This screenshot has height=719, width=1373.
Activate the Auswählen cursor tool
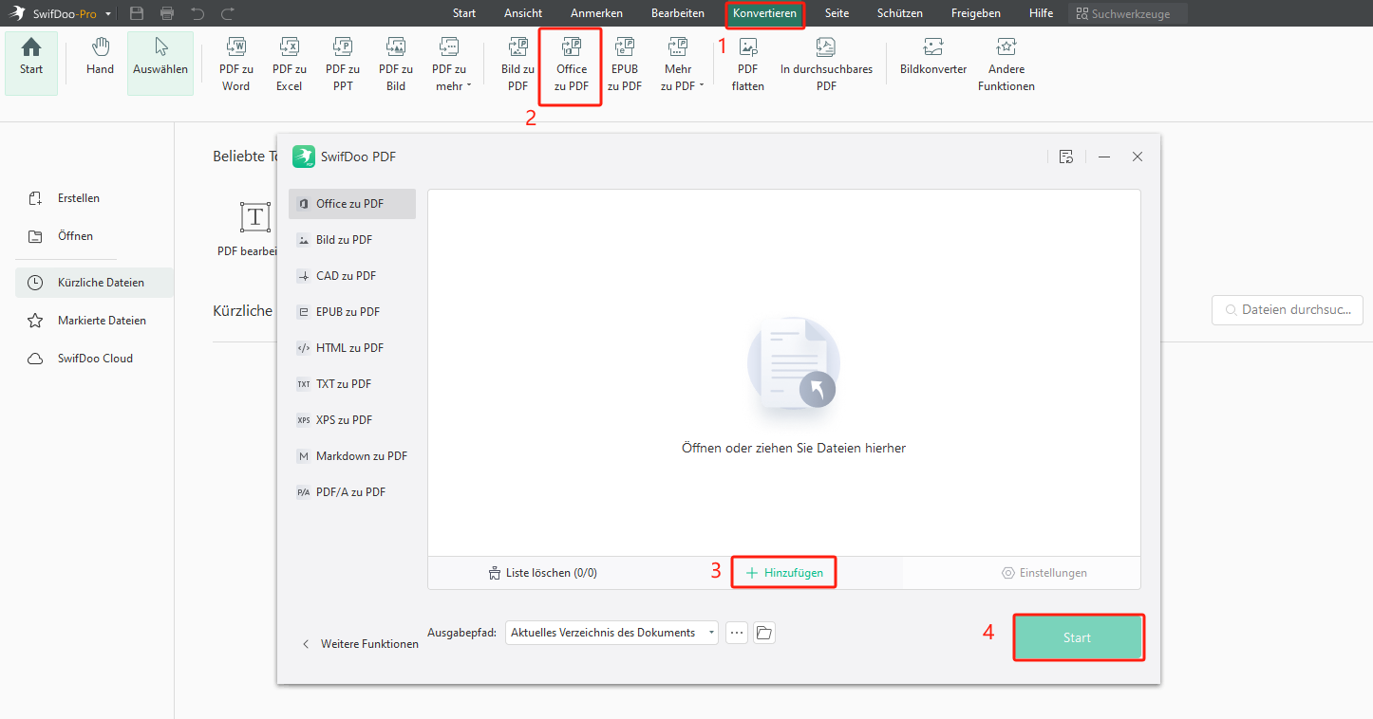(160, 63)
